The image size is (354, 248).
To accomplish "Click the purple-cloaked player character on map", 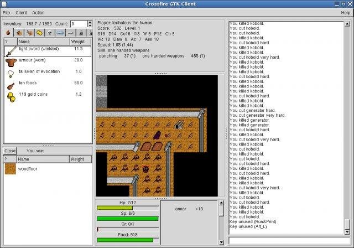I will click(157, 135).
